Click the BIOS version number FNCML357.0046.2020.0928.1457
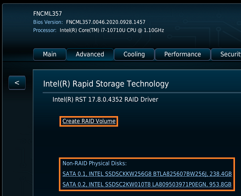 (106, 22)
